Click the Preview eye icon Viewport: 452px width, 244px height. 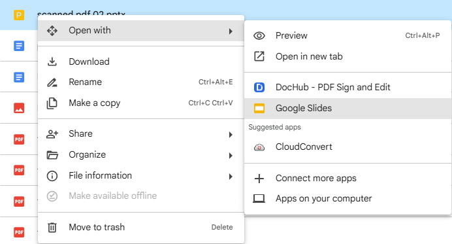[259, 36]
